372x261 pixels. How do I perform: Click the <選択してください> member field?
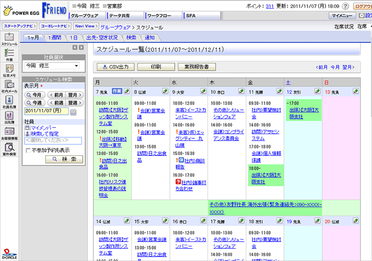click(53, 140)
